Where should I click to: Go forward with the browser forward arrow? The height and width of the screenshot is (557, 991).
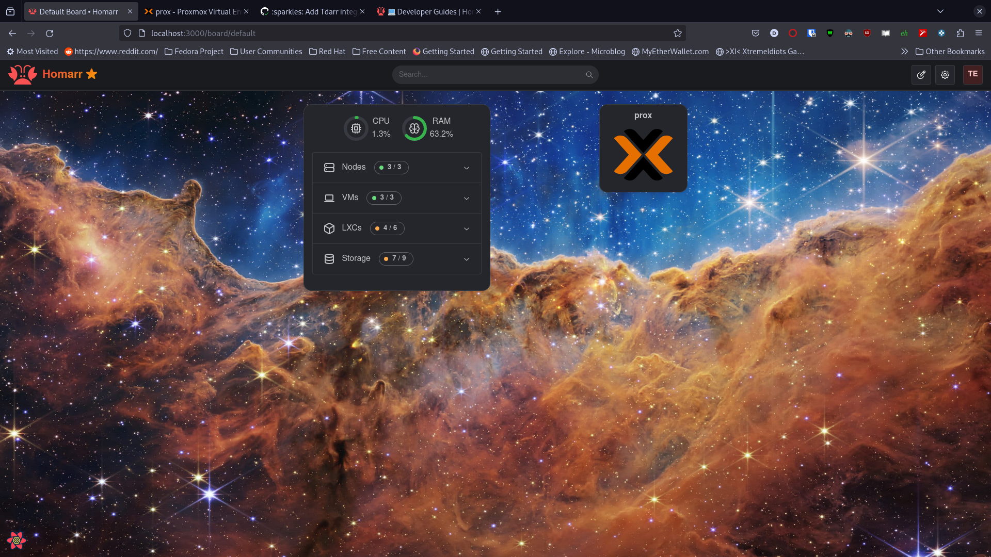point(31,34)
